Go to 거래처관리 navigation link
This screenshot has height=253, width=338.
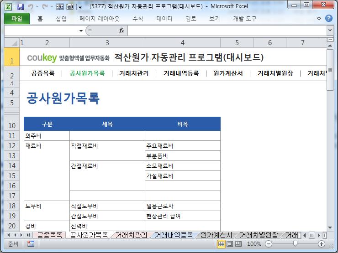pyautogui.click(x=134, y=73)
